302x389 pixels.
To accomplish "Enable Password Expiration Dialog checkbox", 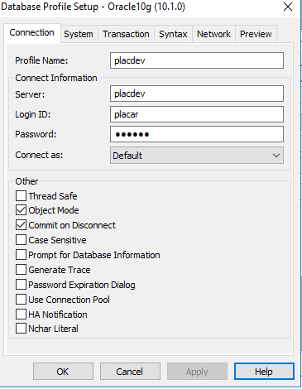I will (x=21, y=285).
